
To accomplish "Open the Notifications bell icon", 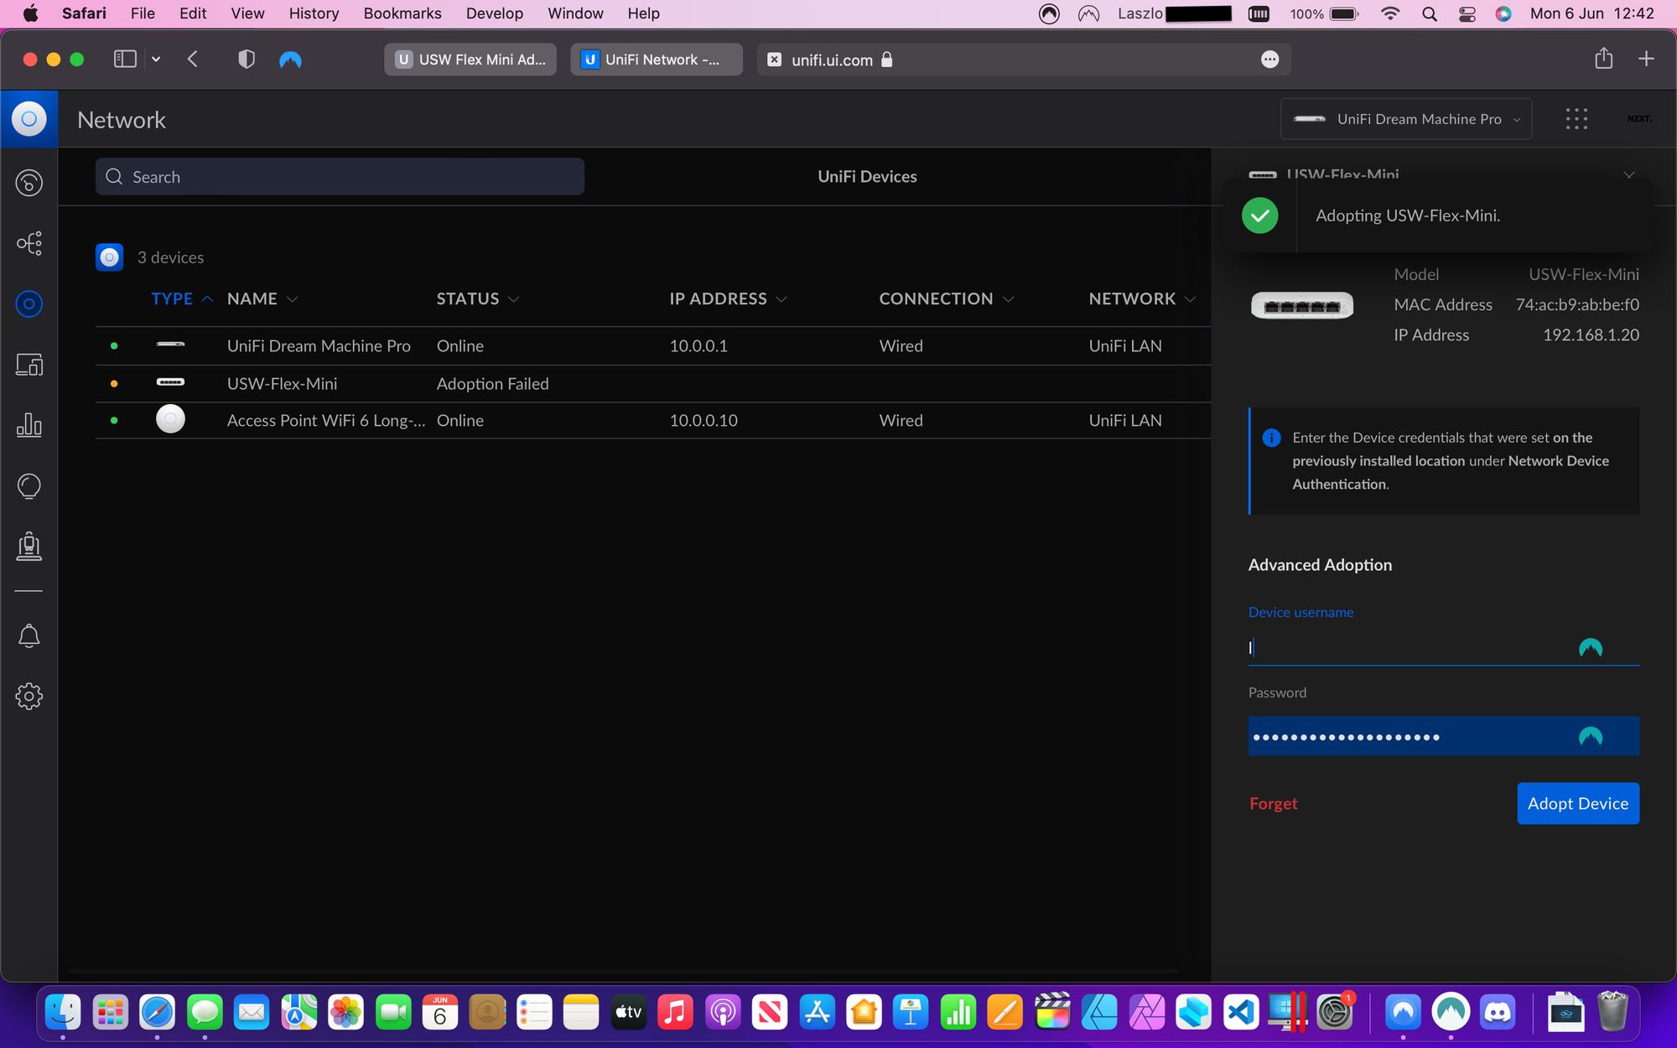I will 29,636.
